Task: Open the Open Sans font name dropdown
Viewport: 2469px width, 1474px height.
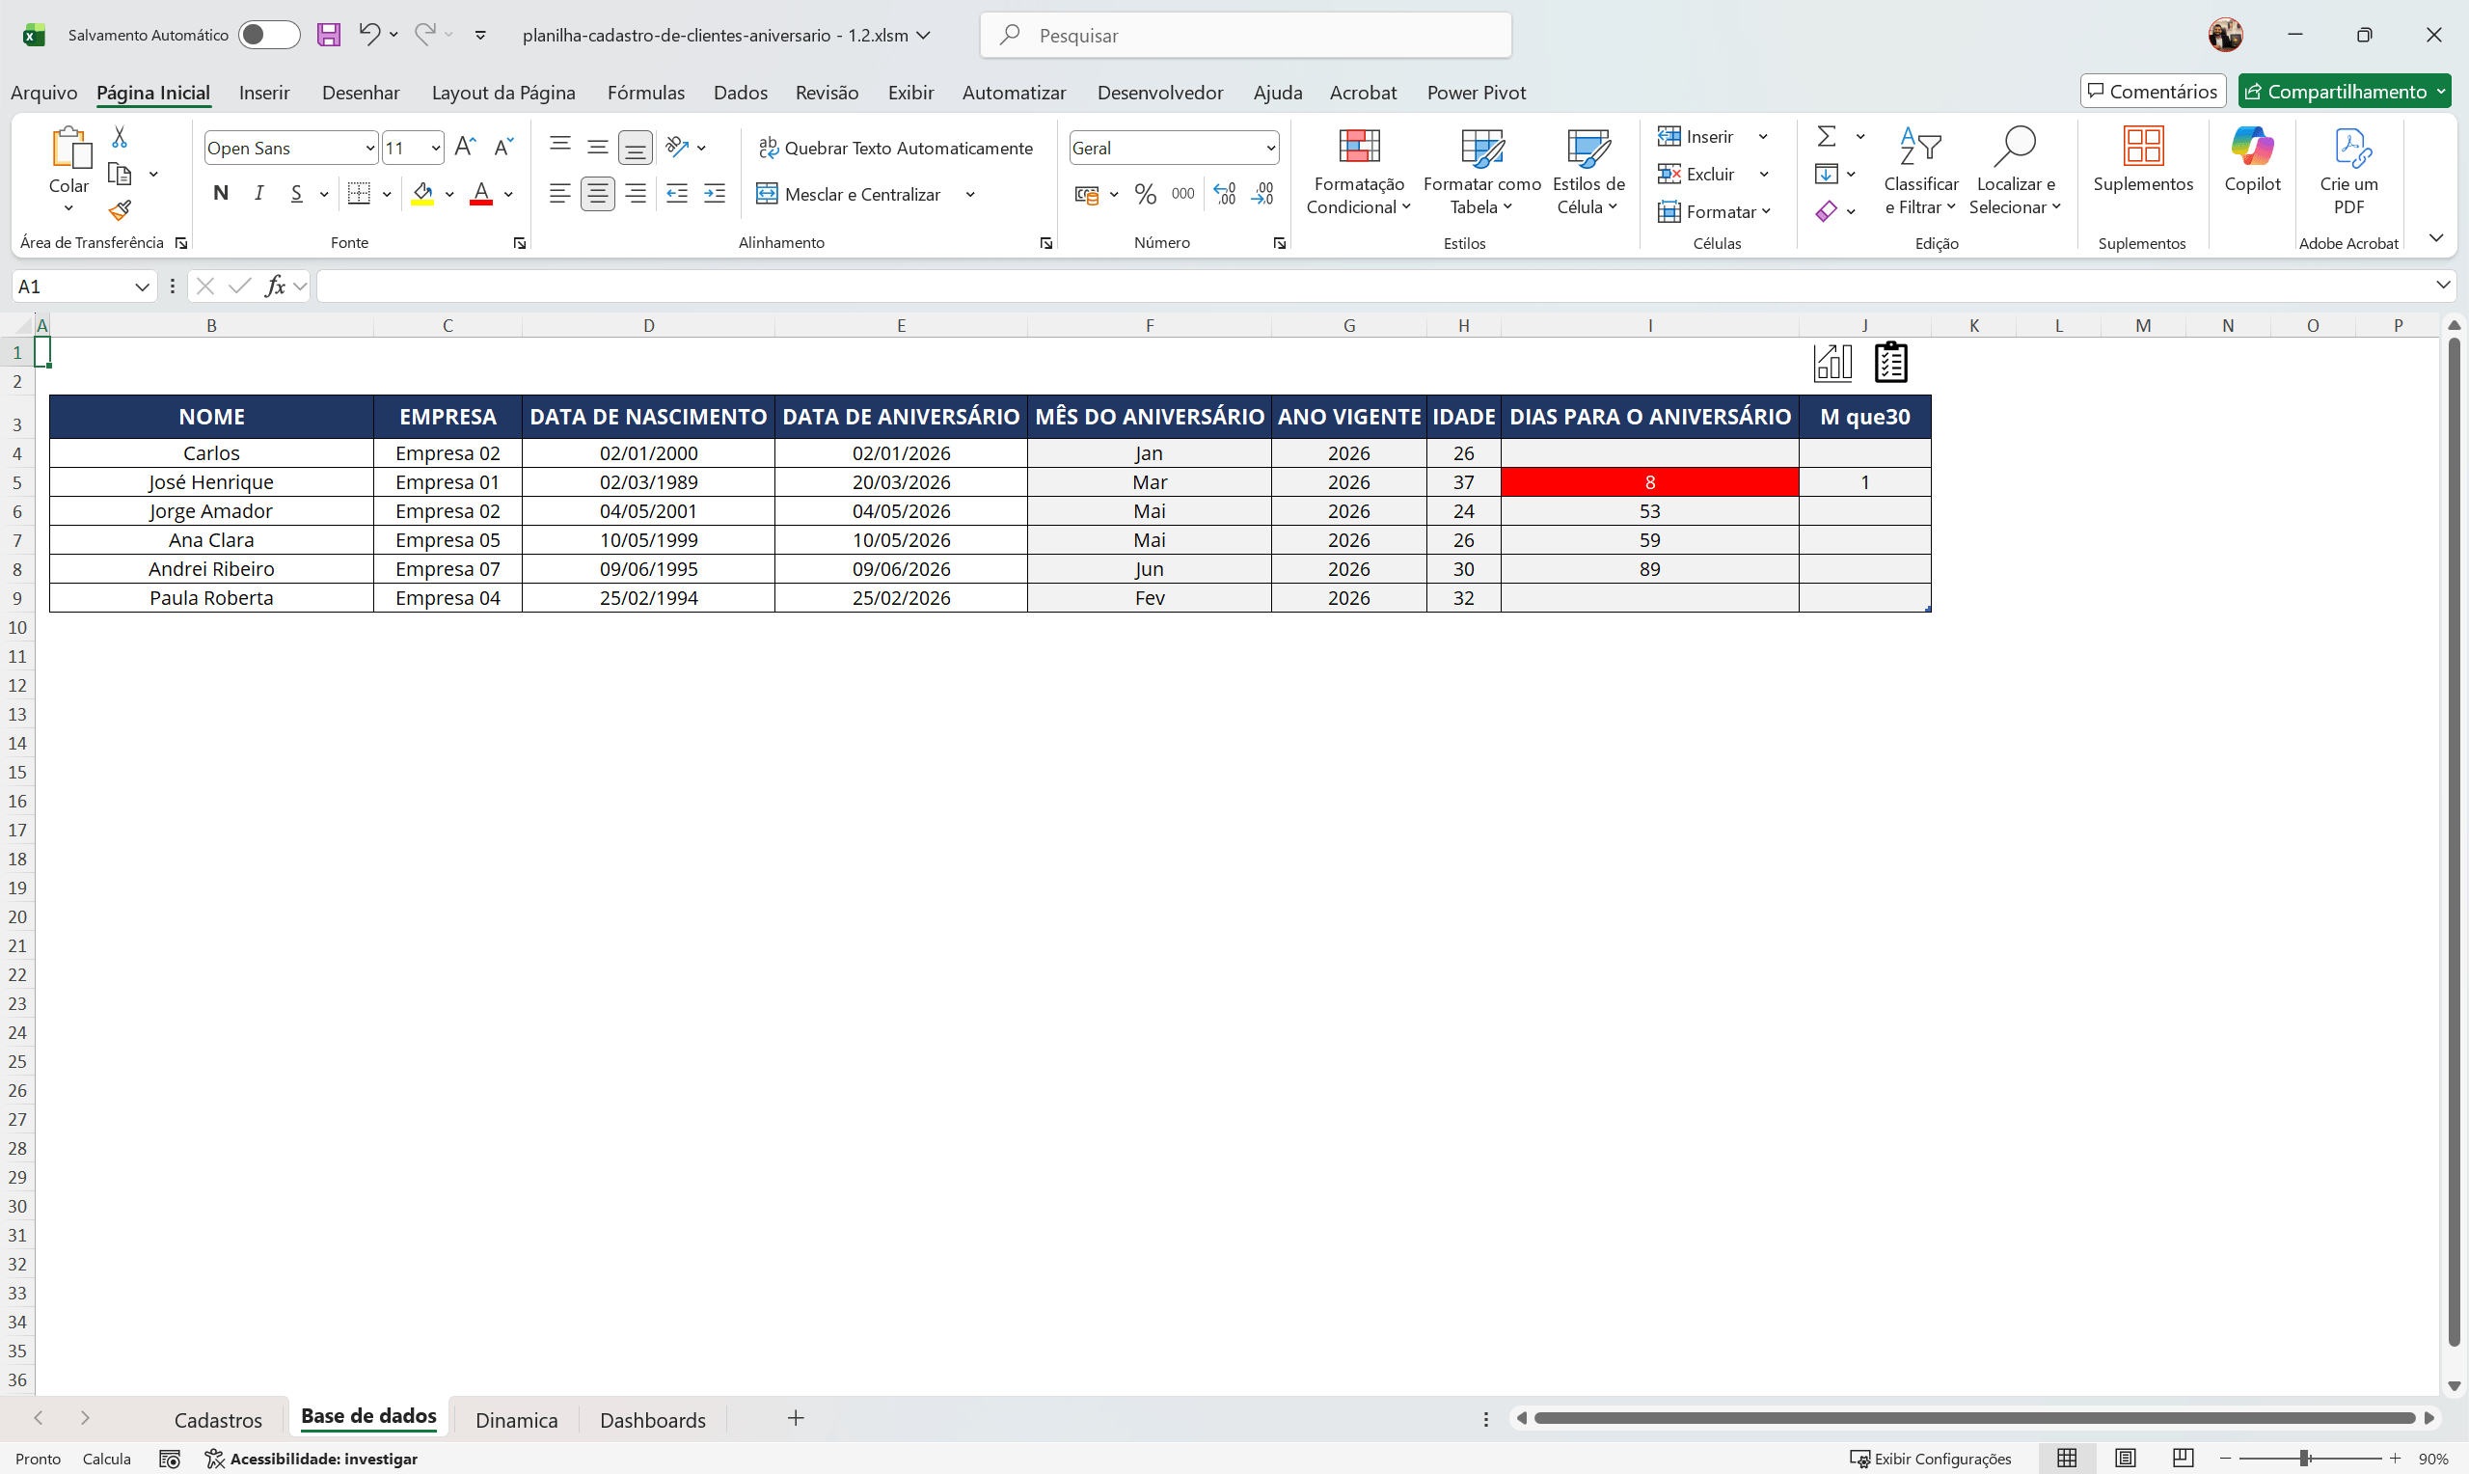Action: pyautogui.click(x=369, y=148)
